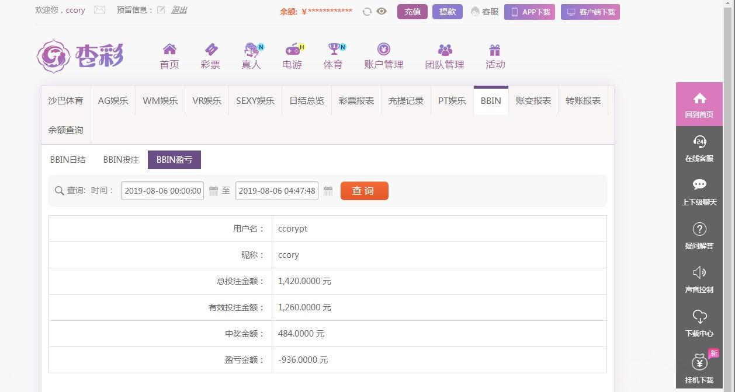
Task: Switch to the 账变报表 tab
Action: (533, 100)
